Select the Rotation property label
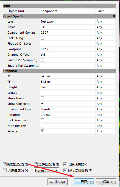 click(x=13, y=115)
